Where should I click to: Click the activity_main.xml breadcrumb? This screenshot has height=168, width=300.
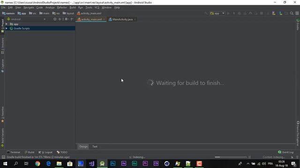(x=89, y=14)
